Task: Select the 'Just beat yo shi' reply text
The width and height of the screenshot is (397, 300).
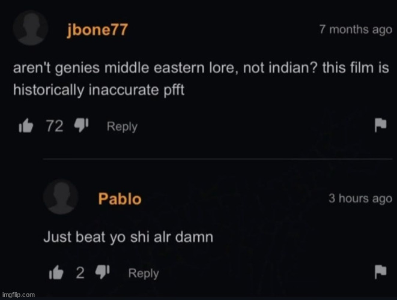Action: tap(129, 238)
